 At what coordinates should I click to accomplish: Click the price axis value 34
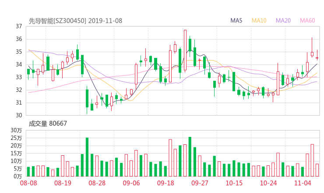pyautogui.click(x=19, y=64)
